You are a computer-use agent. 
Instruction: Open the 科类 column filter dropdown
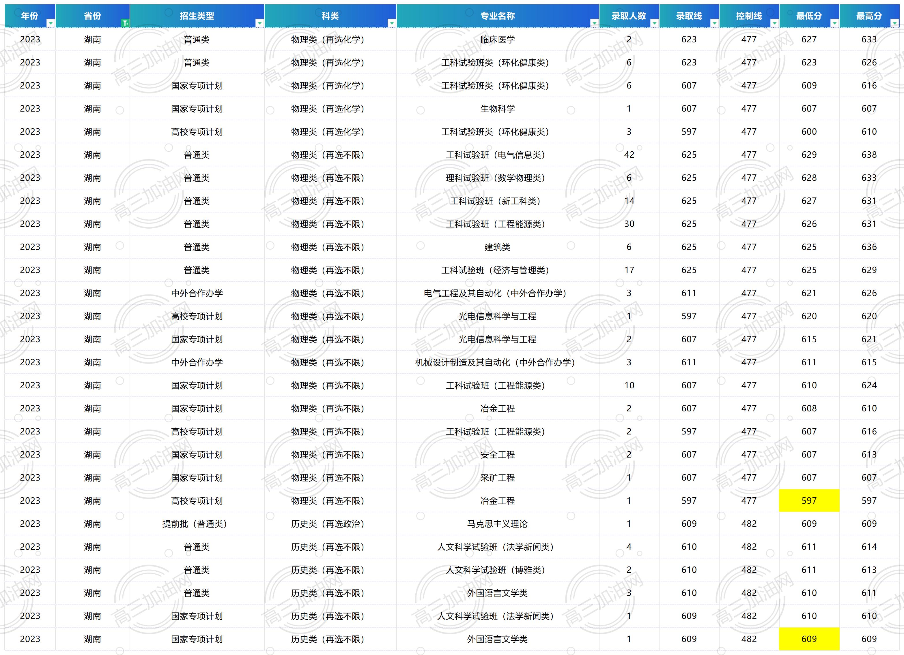click(x=392, y=23)
